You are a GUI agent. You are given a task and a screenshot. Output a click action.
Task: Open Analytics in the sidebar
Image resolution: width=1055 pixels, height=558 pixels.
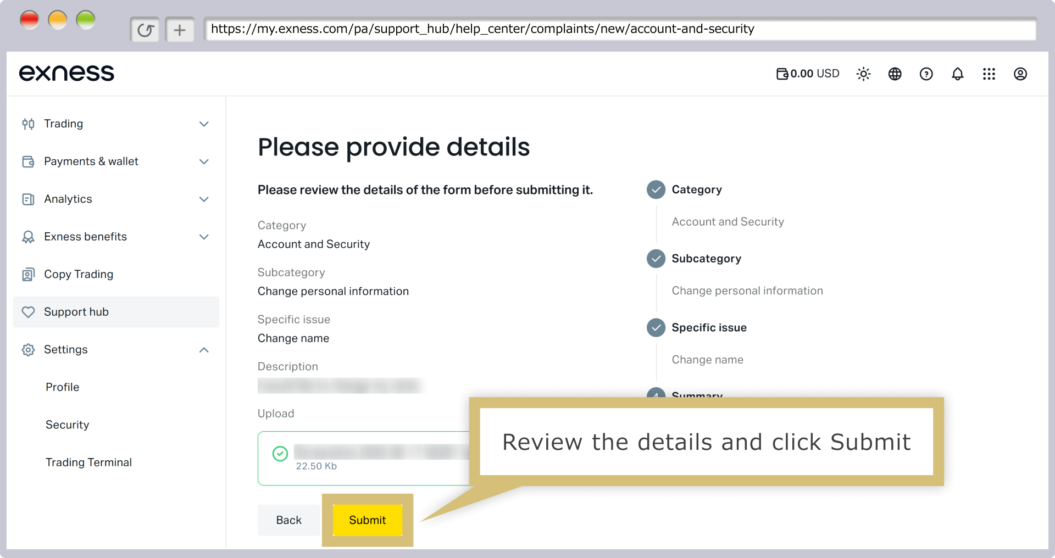pyautogui.click(x=116, y=199)
